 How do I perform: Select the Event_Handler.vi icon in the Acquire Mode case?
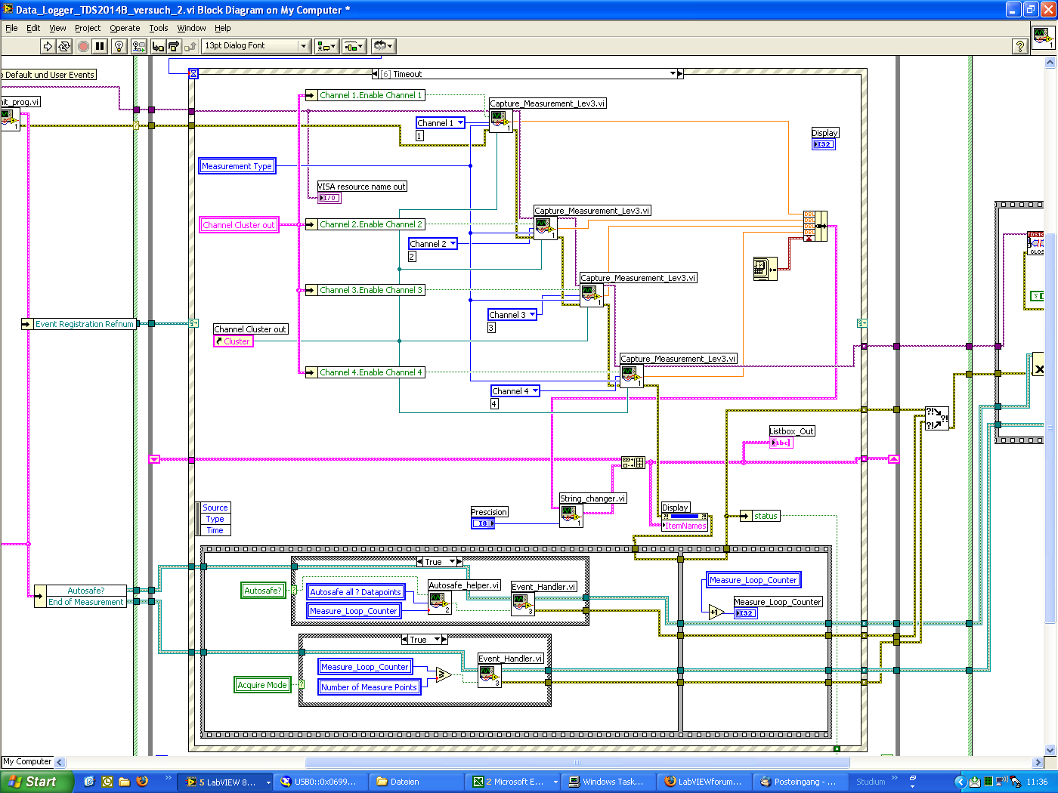490,676
